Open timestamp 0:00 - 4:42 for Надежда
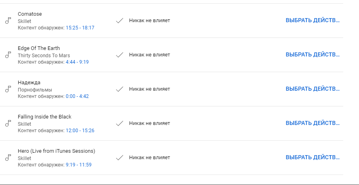The height and width of the screenshot is (185, 359). (x=77, y=96)
